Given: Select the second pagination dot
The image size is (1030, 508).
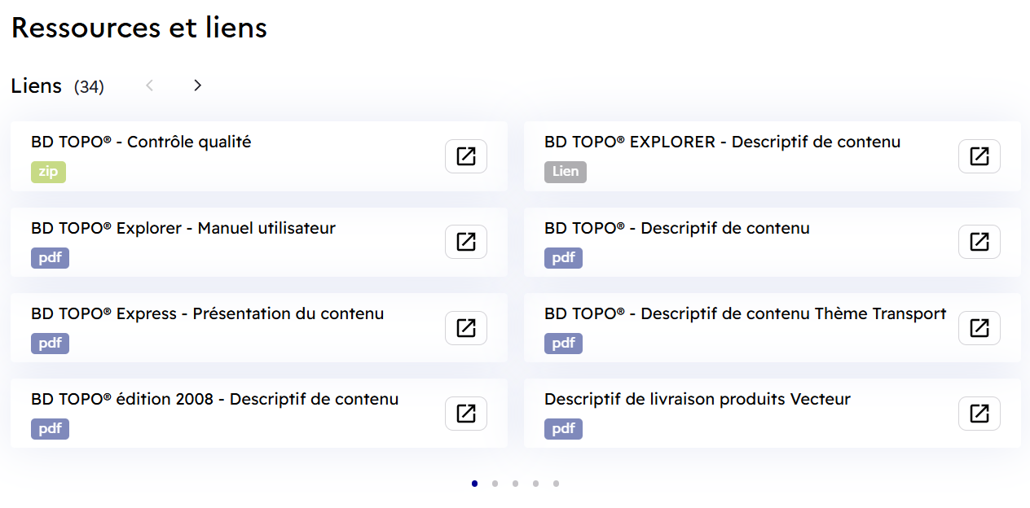Looking at the screenshot, I should pos(495,483).
